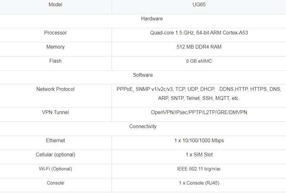The width and height of the screenshot is (286, 193).
Task: Click the PPPoE, SNMP protocol list text
Action: [x=199, y=94]
